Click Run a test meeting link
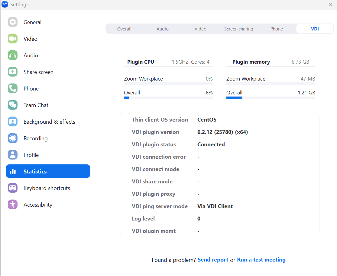The height and width of the screenshot is (276, 337). (261, 260)
